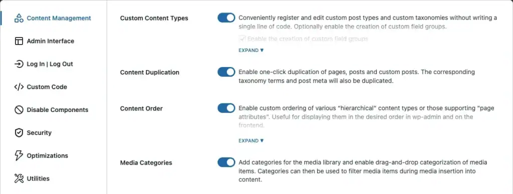Click the Utilities tools icon

pyautogui.click(x=19, y=178)
